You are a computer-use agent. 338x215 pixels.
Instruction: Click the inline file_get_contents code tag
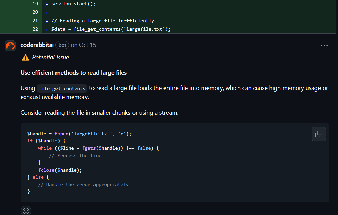(63, 89)
